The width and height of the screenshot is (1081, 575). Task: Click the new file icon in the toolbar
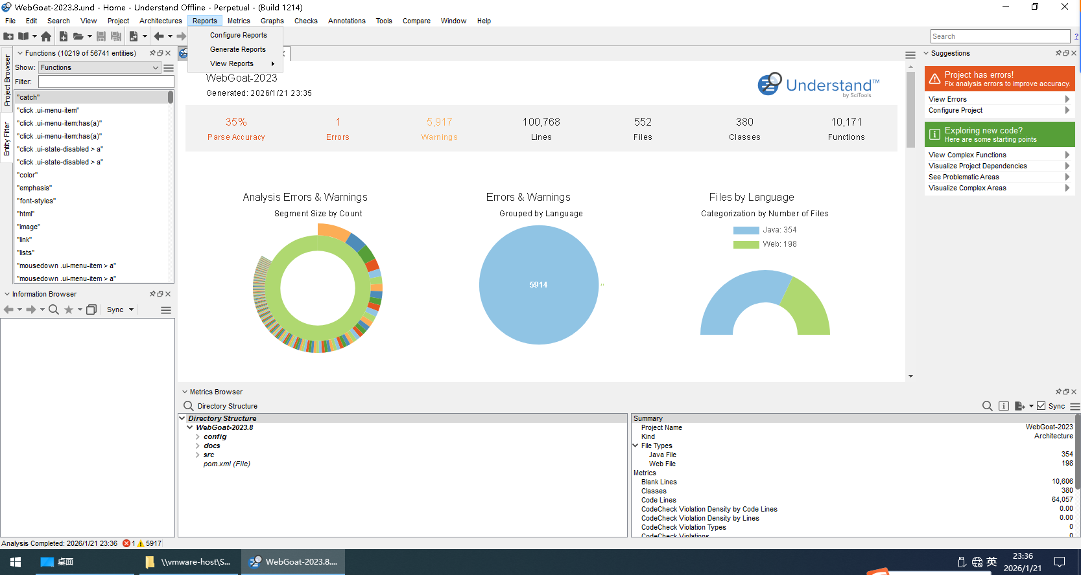click(64, 36)
